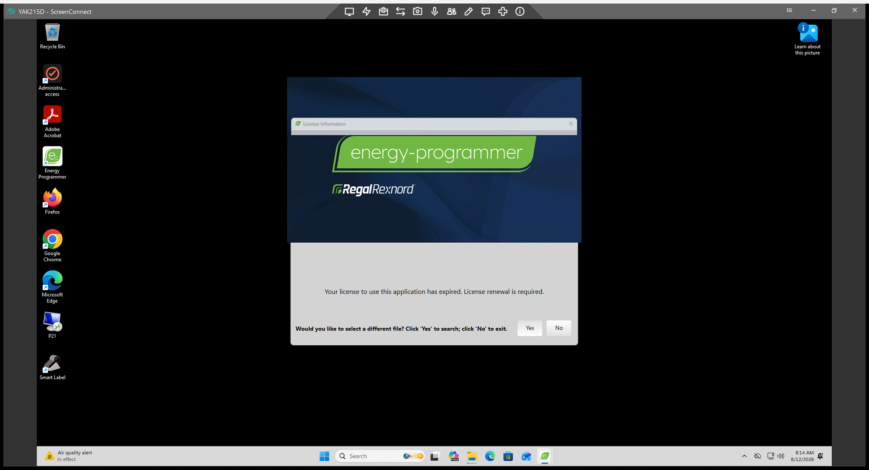Select Recycle Bin desktop icon
869x470 pixels.
(53, 36)
